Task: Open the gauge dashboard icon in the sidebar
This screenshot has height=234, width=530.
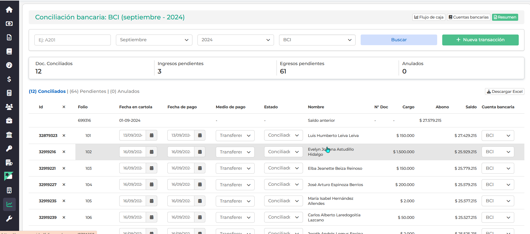Action: click(9, 65)
